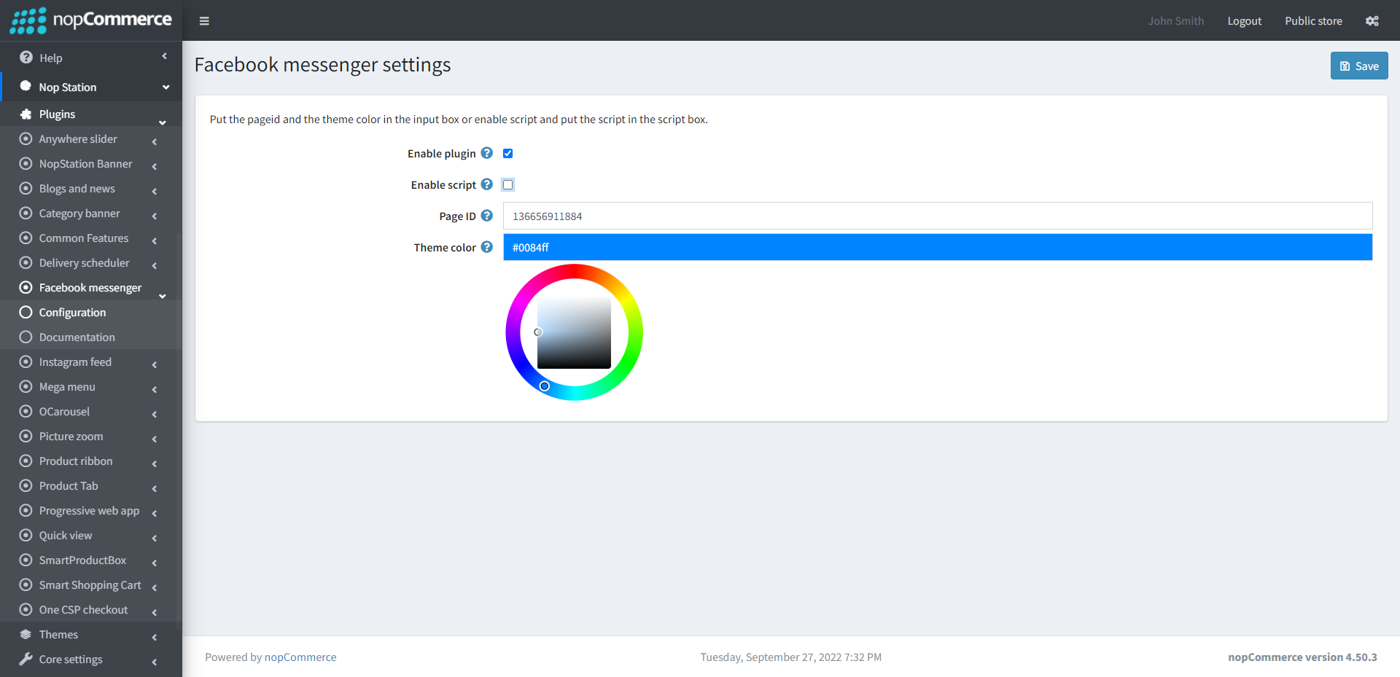Screen dimensions: 1400x677
Task: Click the Theme color #0084ff field
Action: pyautogui.click(x=938, y=247)
